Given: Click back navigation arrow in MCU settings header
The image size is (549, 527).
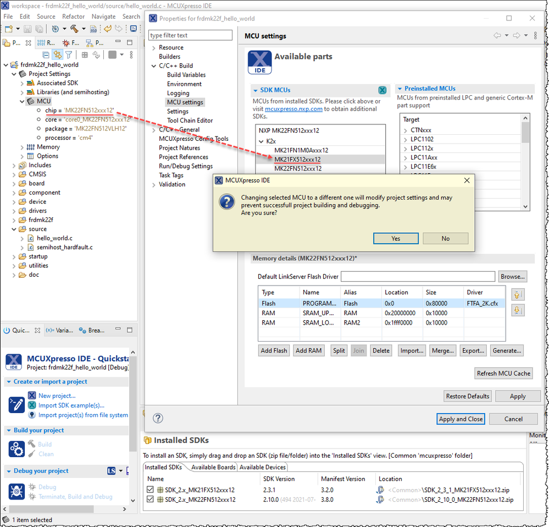Looking at the screenshot, I should 497,35.
